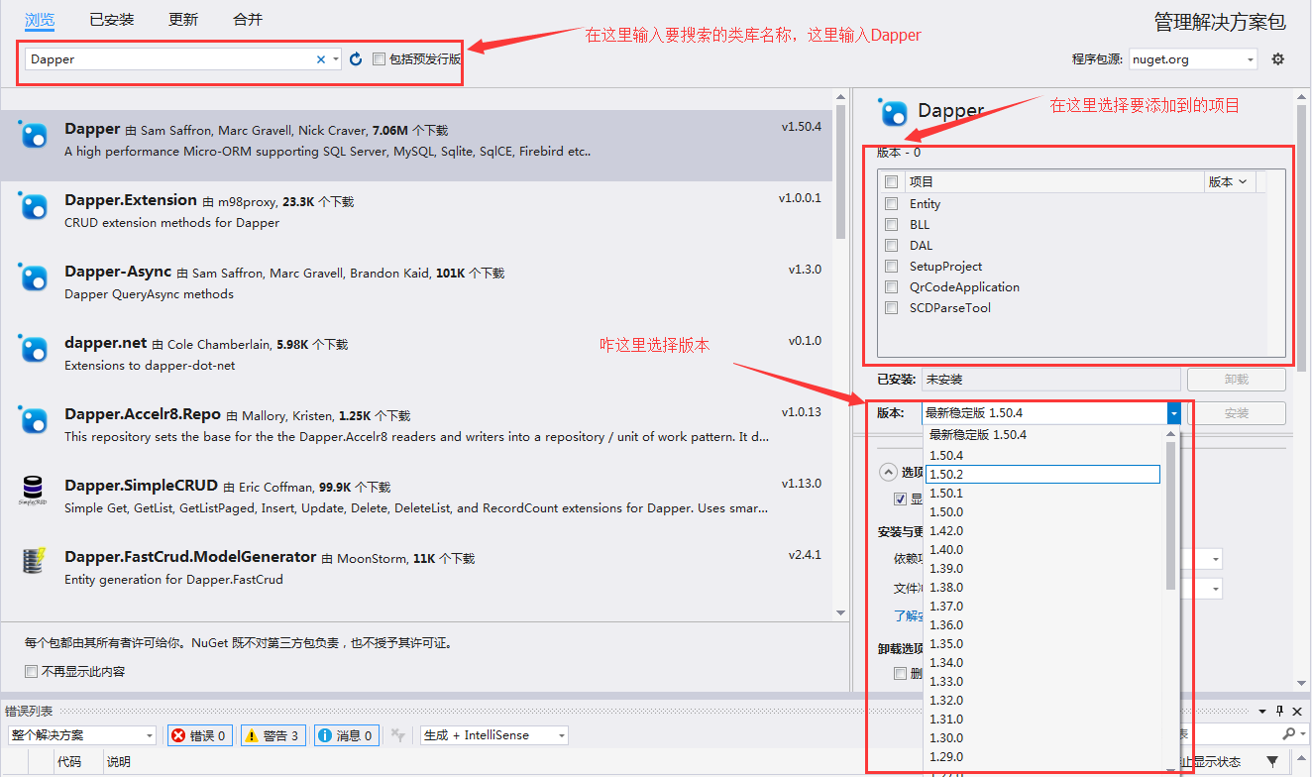Select latest stable 1.50.4 from list
Viewport: 1312px width, 777px height.
click(x=1044, y=435)
